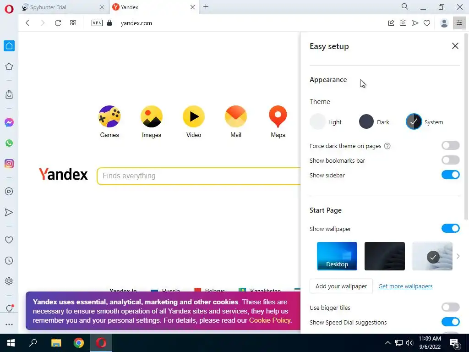Open the Opera main menu logo
469x352 pixels.
[9, 9]
